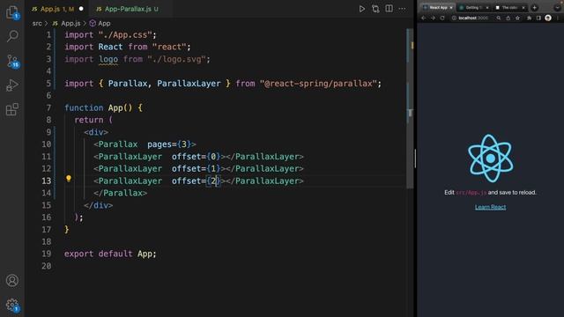Viewport: 564px width, 317px height.
Task: Open the browser extensions puzzle icon
Action: 529,18
